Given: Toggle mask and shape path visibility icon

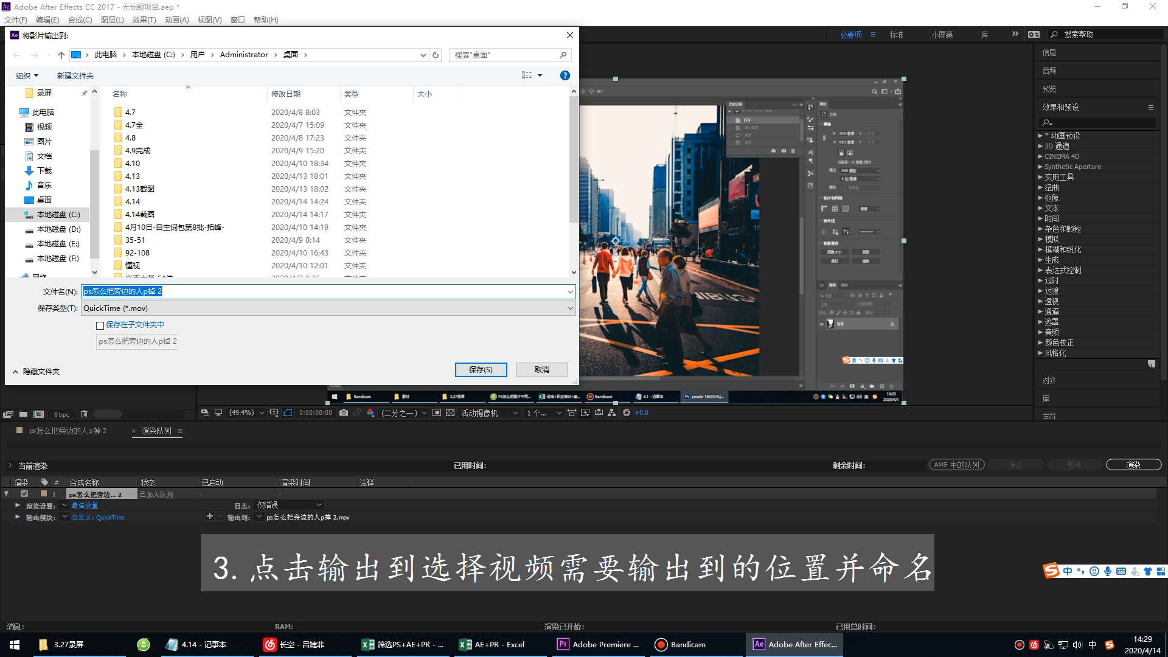Looking at the screenshot, I should [x=288, y=412].
